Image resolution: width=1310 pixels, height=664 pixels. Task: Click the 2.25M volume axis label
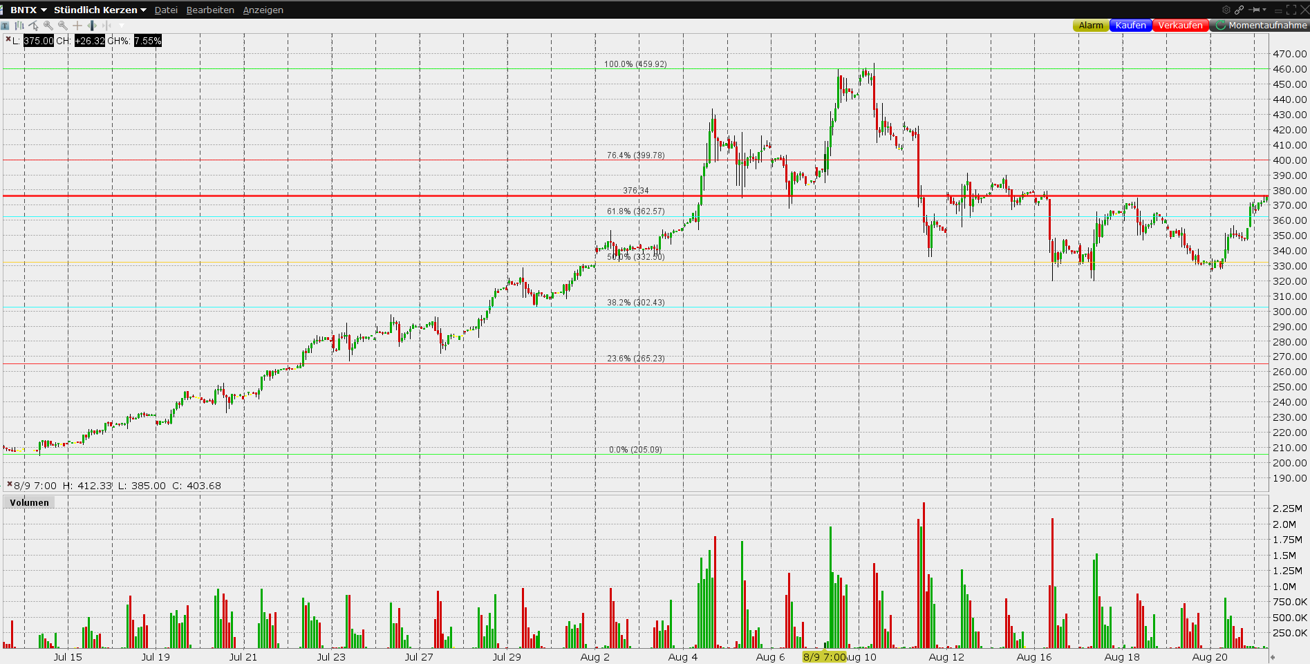(x=1287, y=509)
